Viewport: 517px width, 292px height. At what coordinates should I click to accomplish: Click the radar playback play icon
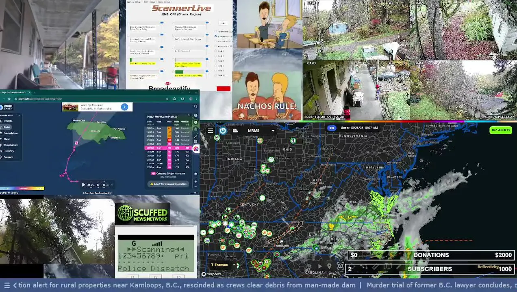(320, 266)
